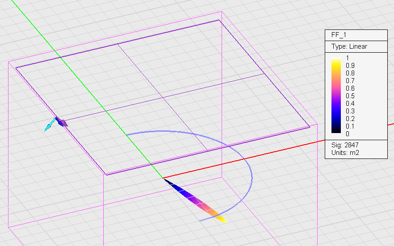Click the FF_1 legend title

click(339, 35)
